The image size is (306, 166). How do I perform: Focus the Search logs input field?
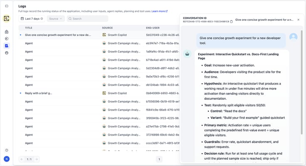tap(87, 19)
